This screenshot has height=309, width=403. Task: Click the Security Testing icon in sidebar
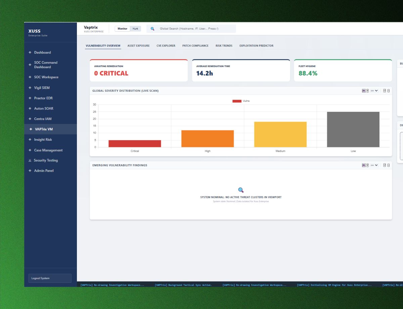tap(30, 160)
